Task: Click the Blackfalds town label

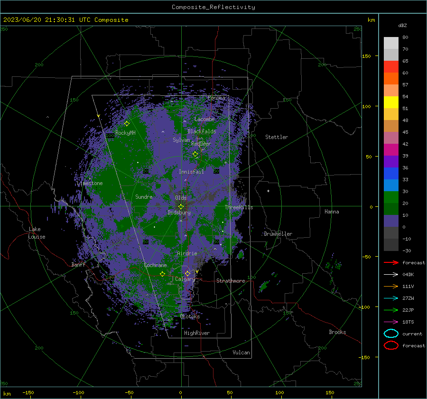Action: pos(202,131)
